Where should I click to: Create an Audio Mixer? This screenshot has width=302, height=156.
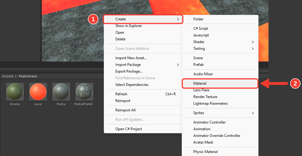pyautogui.click(x=220, y=74)
